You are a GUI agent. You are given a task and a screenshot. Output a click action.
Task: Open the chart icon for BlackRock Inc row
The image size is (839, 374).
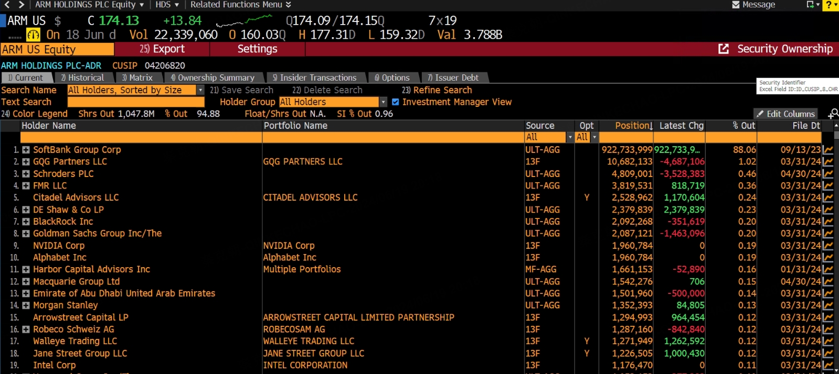[828, 222]
